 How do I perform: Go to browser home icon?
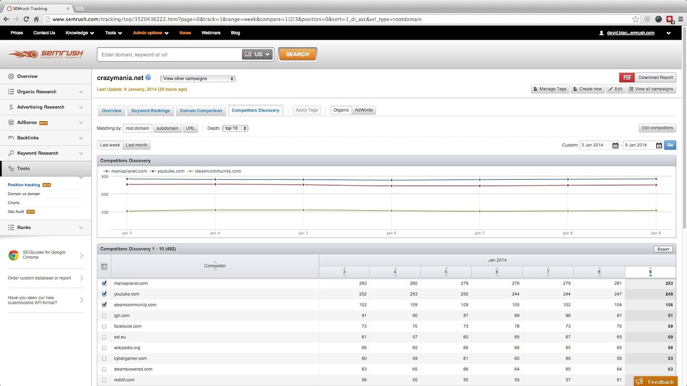coord(36,19)
